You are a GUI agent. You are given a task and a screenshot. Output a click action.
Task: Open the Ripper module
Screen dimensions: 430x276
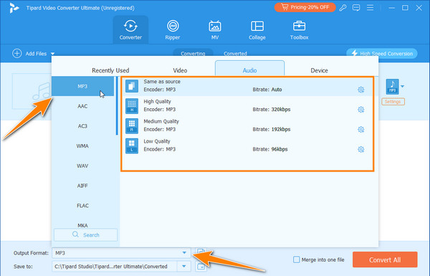tap(173, 30)
